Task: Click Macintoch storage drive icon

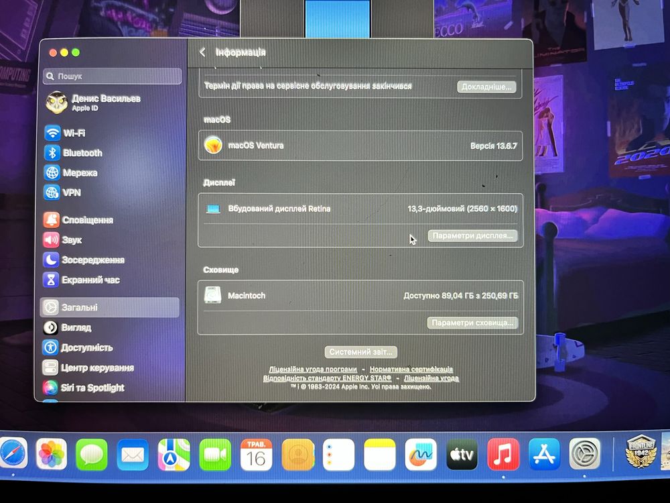Action: click(212, 295)
